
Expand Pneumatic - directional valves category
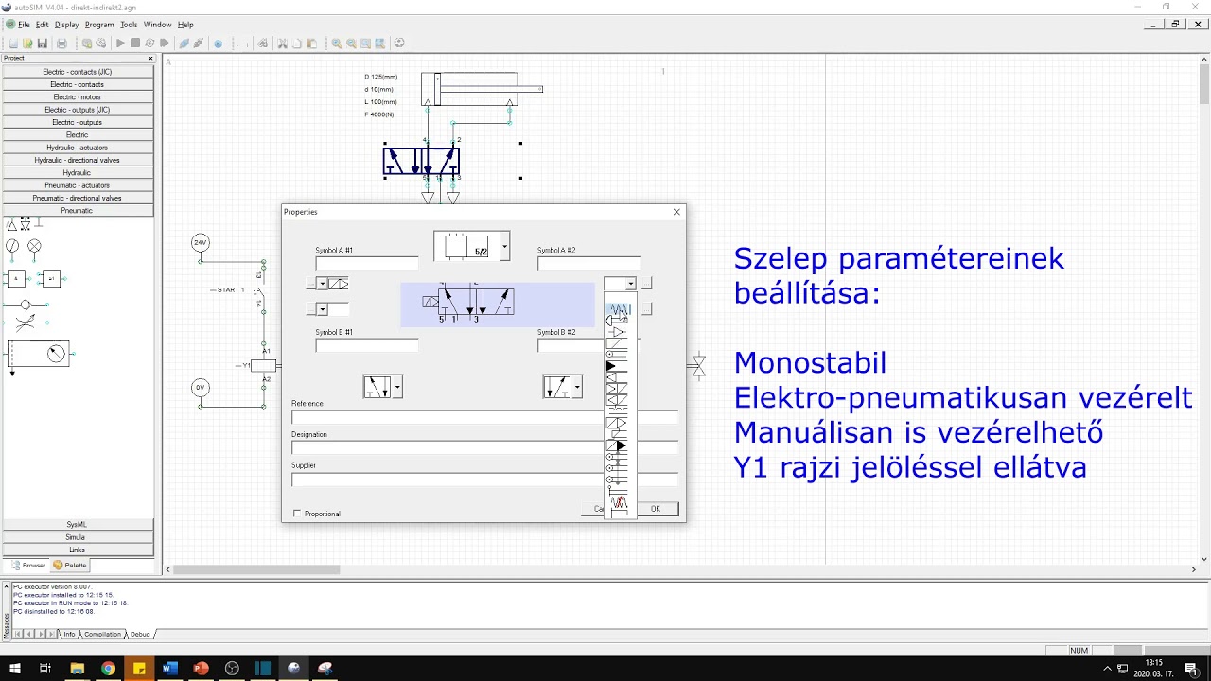[x=78, y=198]
